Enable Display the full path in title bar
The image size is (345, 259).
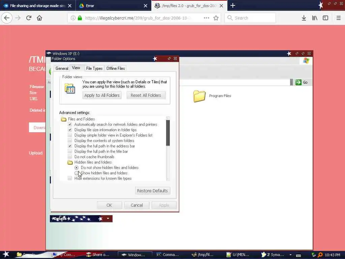pyautogui.click(x=70, y=151)
